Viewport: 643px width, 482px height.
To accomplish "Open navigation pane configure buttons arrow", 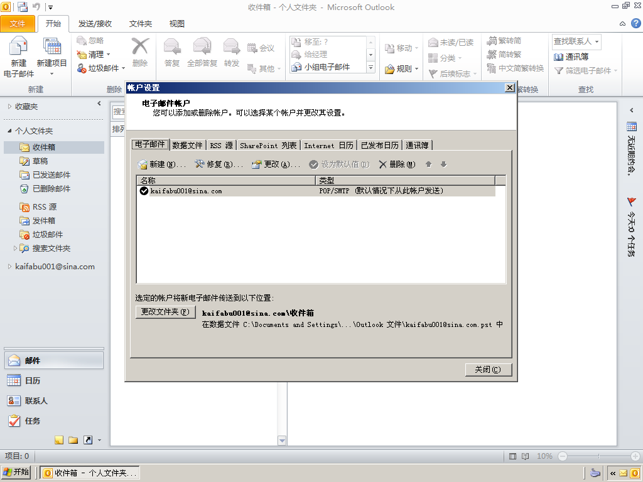I will pyautogui.click(x=99, y=441).
